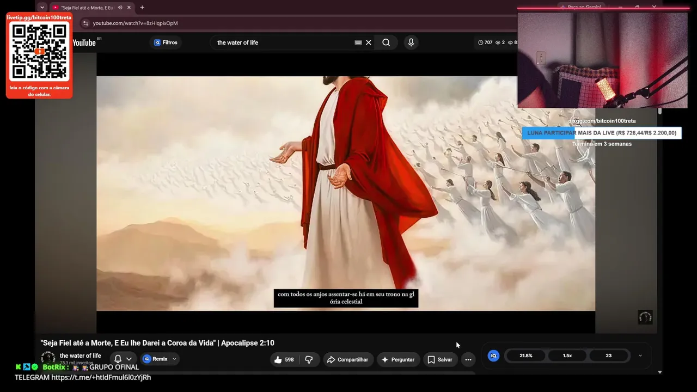Click the notification bell icon
Viewport: 697px width, 392px height.
click(x=118, y=359)
